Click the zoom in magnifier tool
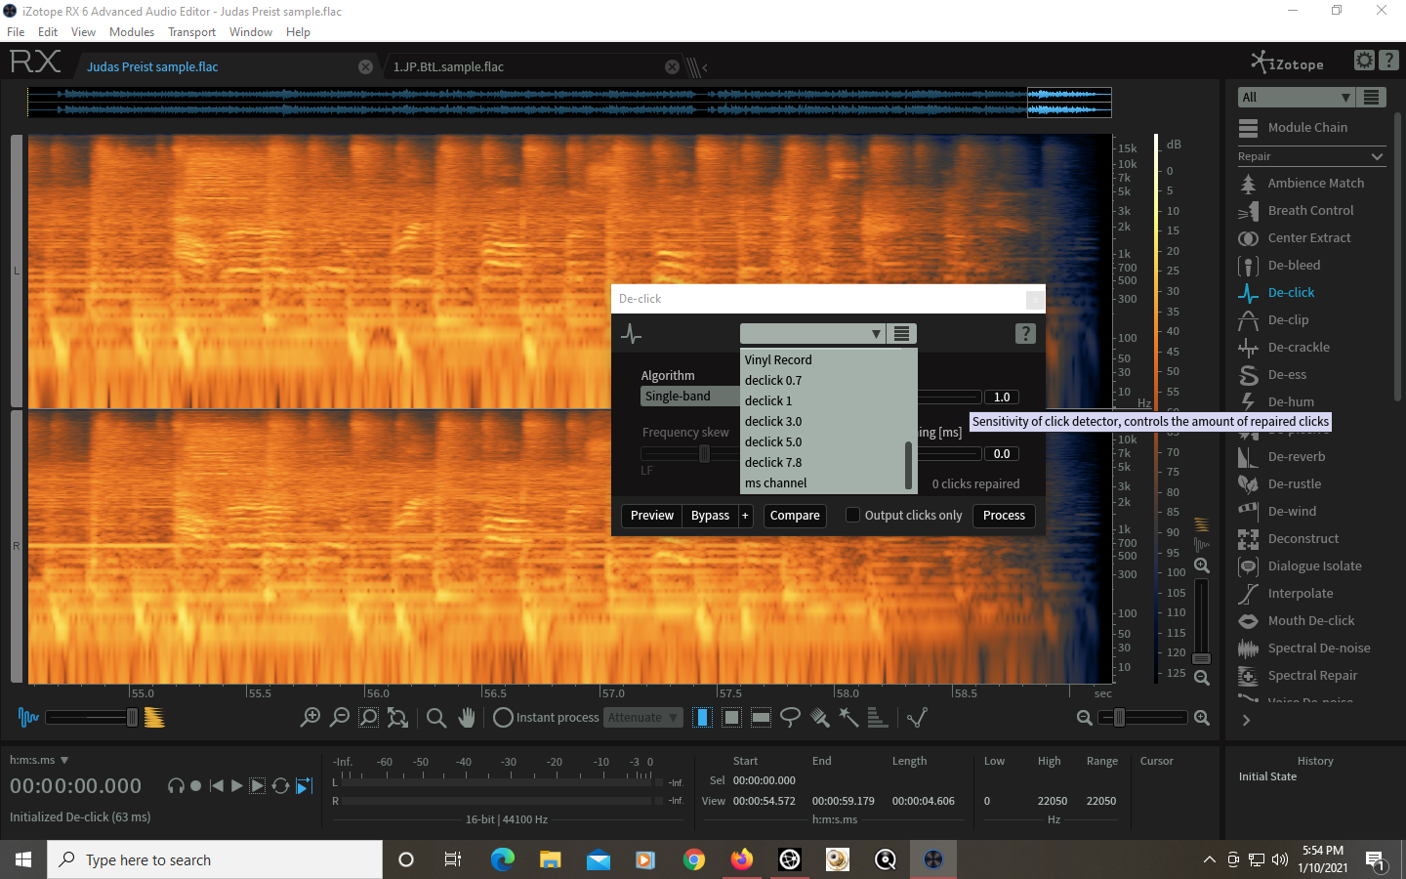 click(310, 718)
